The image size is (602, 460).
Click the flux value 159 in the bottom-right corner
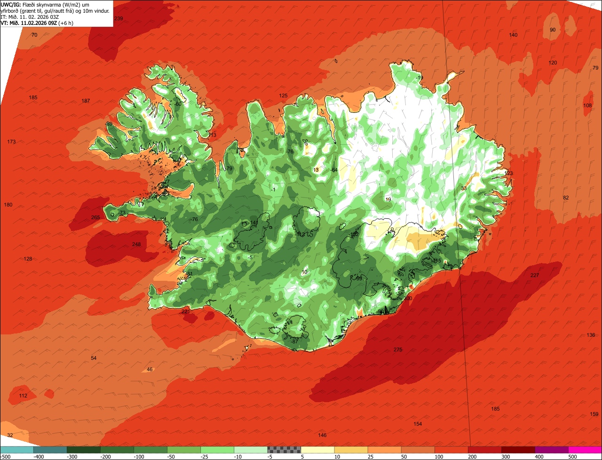[594, 414]
